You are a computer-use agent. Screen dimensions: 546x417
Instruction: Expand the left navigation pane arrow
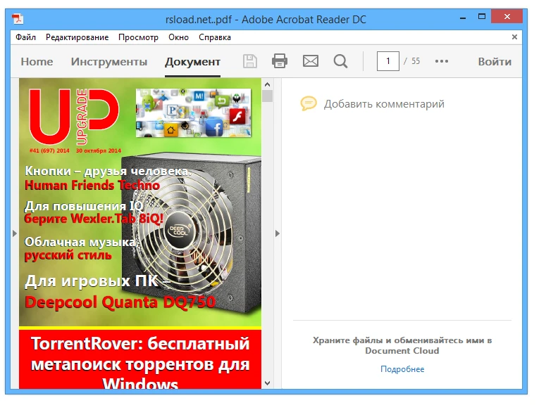15,233
